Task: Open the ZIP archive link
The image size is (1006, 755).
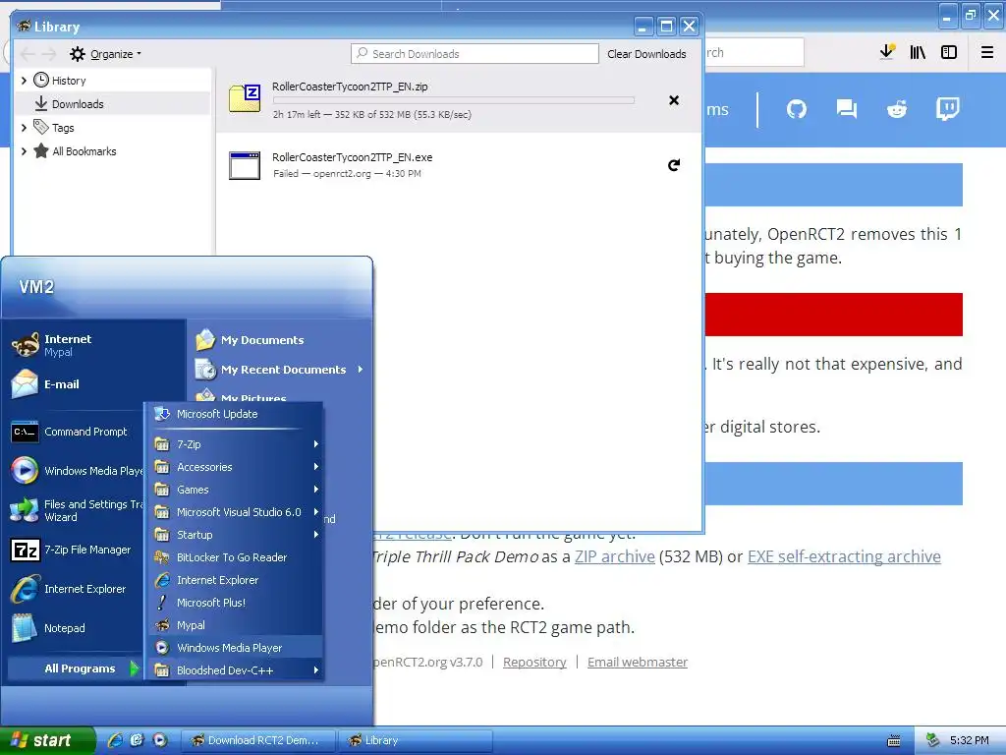Action: tap(615, 556)
